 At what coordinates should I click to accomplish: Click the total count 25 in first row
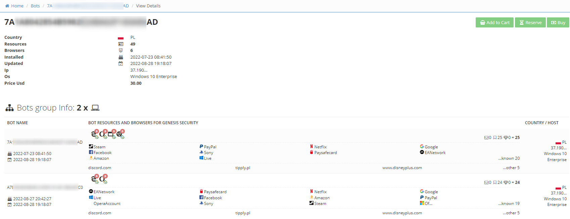point(517,138)
